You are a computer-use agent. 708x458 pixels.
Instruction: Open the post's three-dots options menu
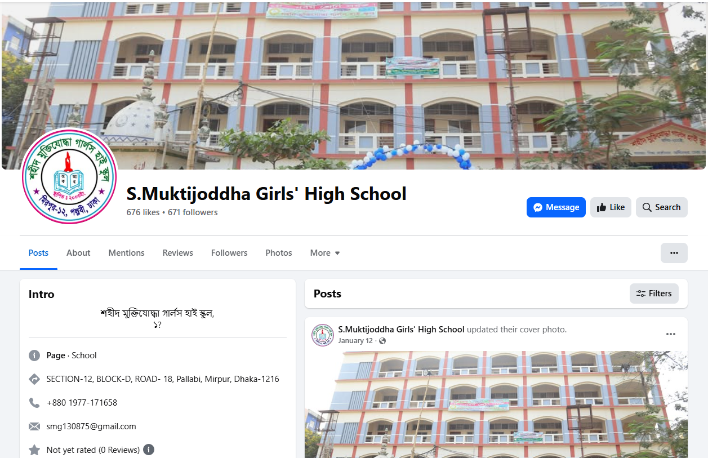pos(670,334)
